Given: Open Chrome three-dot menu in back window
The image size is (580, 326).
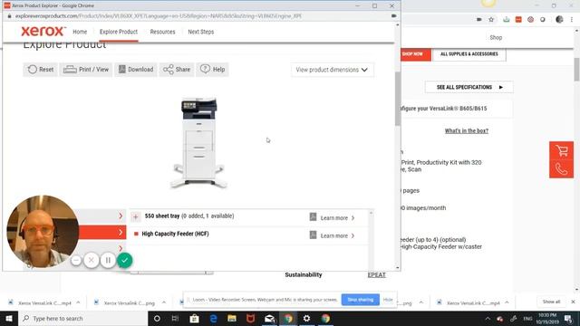Looking at the screenshot, I should click(572, 19).
